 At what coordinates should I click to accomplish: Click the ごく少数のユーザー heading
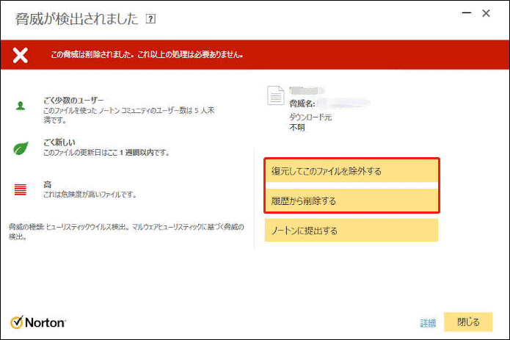click(74, 100)
